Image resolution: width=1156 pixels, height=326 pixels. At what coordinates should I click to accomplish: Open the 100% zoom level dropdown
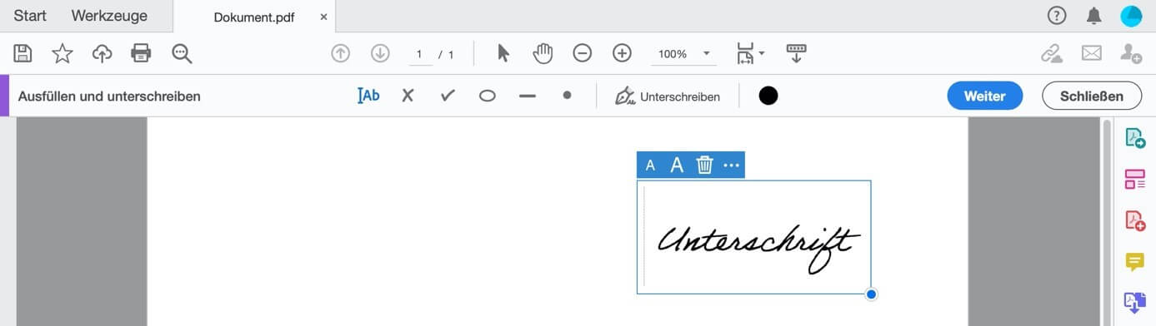point(683,54)
